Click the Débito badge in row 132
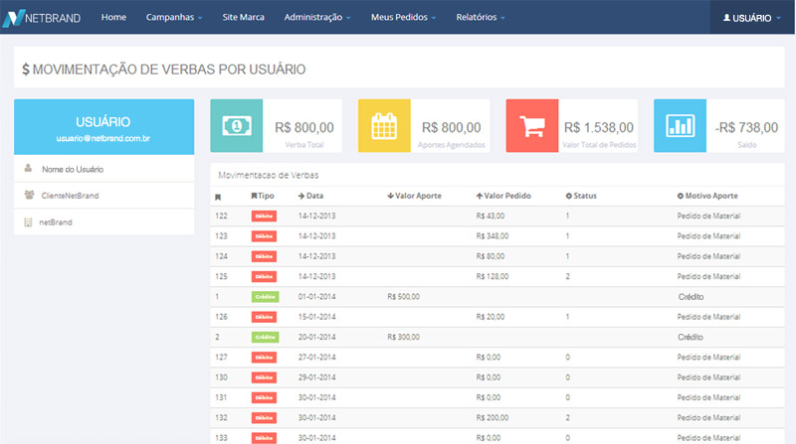796x444 pixels. (264, 418)
